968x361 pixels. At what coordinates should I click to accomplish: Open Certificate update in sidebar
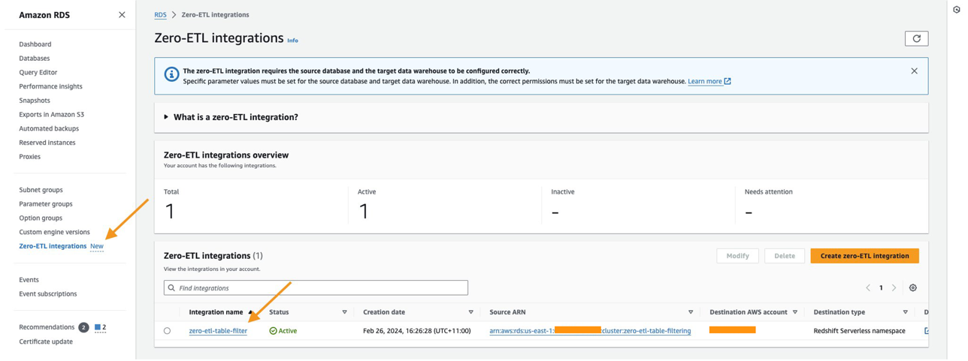pyautogui.click(x=46, y=341)
